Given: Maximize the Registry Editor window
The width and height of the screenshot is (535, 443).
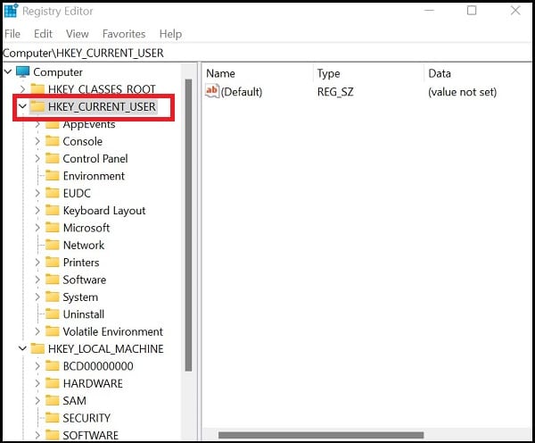Looking at the screenshot, I should (472, 11).
